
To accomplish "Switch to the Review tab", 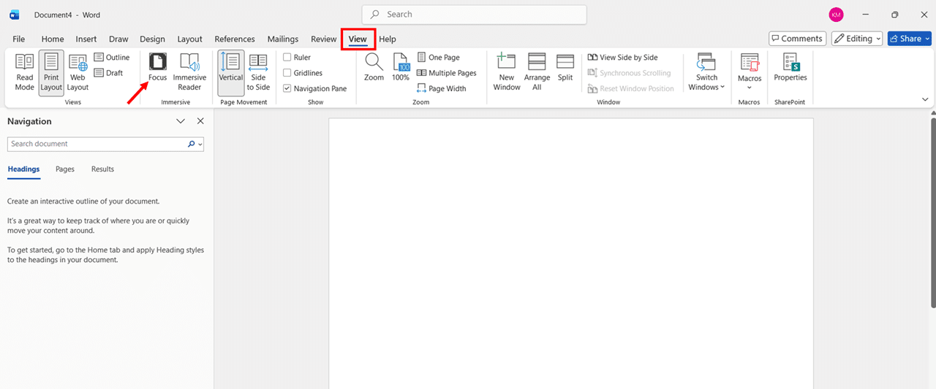I will (323, 39).
